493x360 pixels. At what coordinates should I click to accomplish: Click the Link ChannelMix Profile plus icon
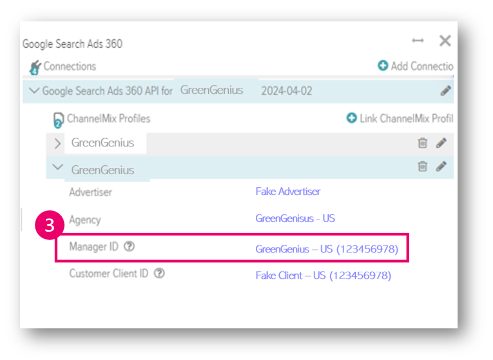click(x=351, y=118)
